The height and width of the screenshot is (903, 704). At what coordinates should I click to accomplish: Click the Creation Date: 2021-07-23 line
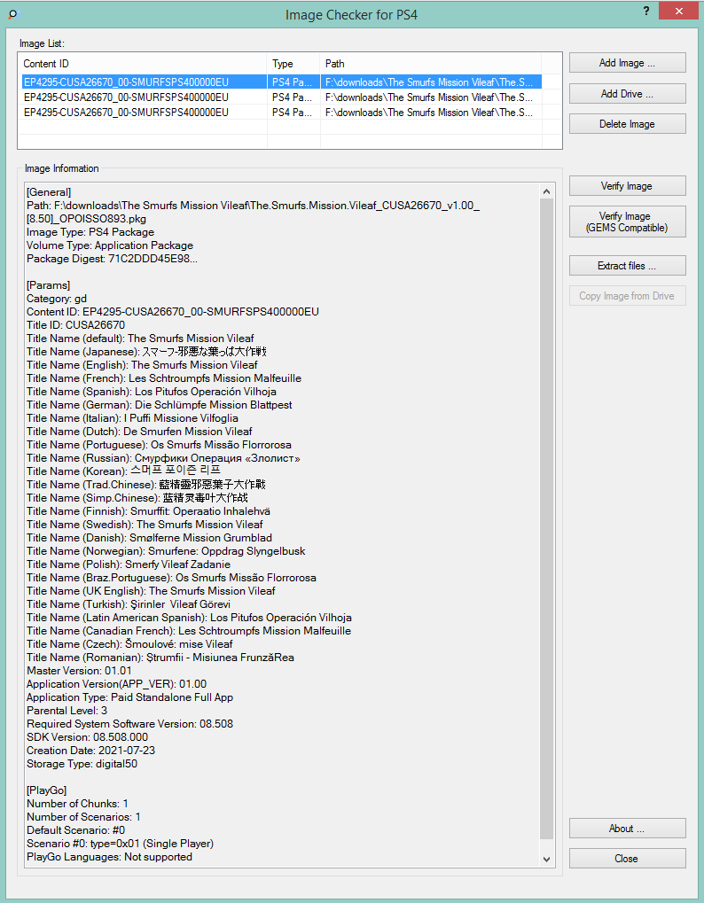click(91, 749)
